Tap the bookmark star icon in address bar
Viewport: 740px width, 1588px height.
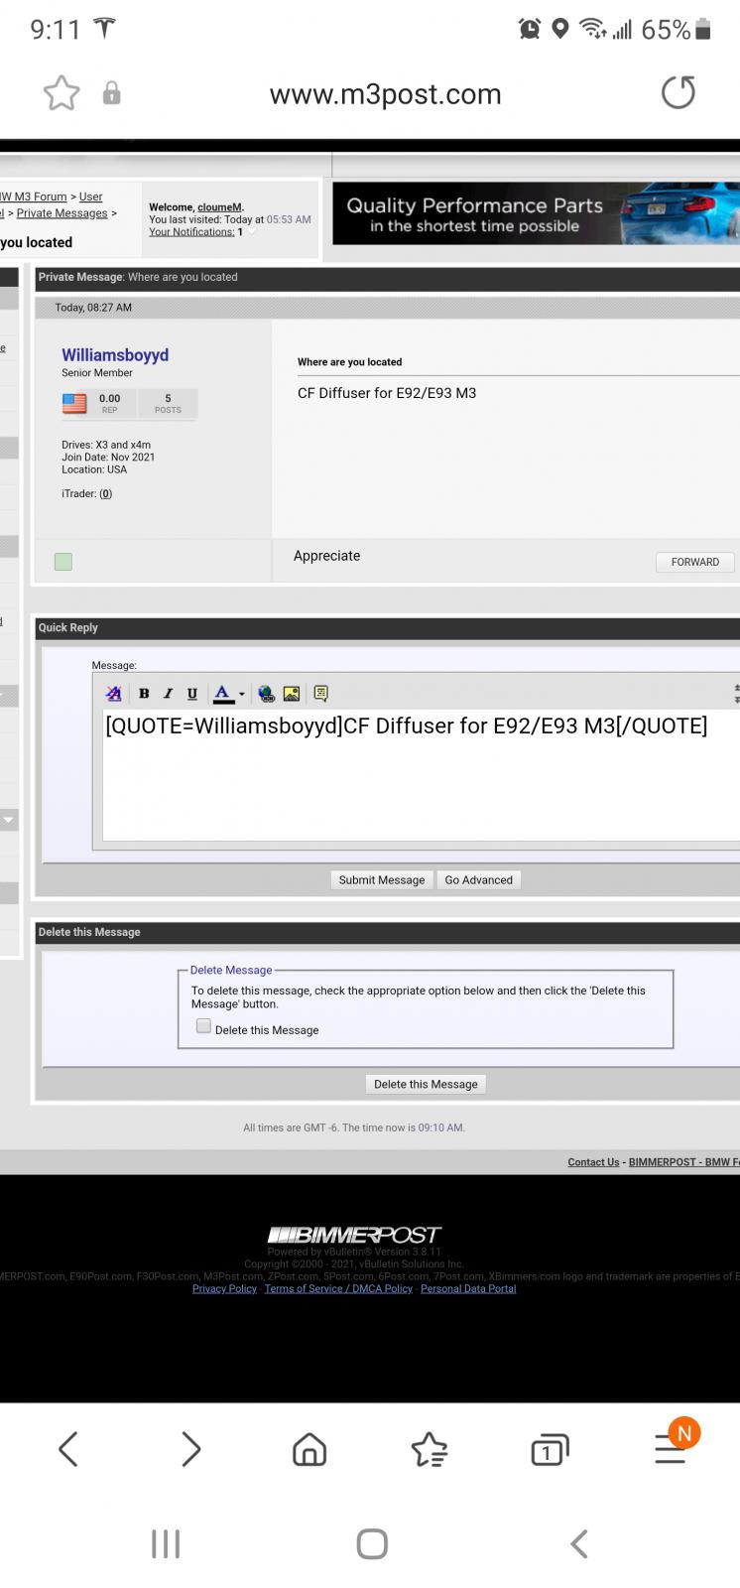(x=61, y=93)
